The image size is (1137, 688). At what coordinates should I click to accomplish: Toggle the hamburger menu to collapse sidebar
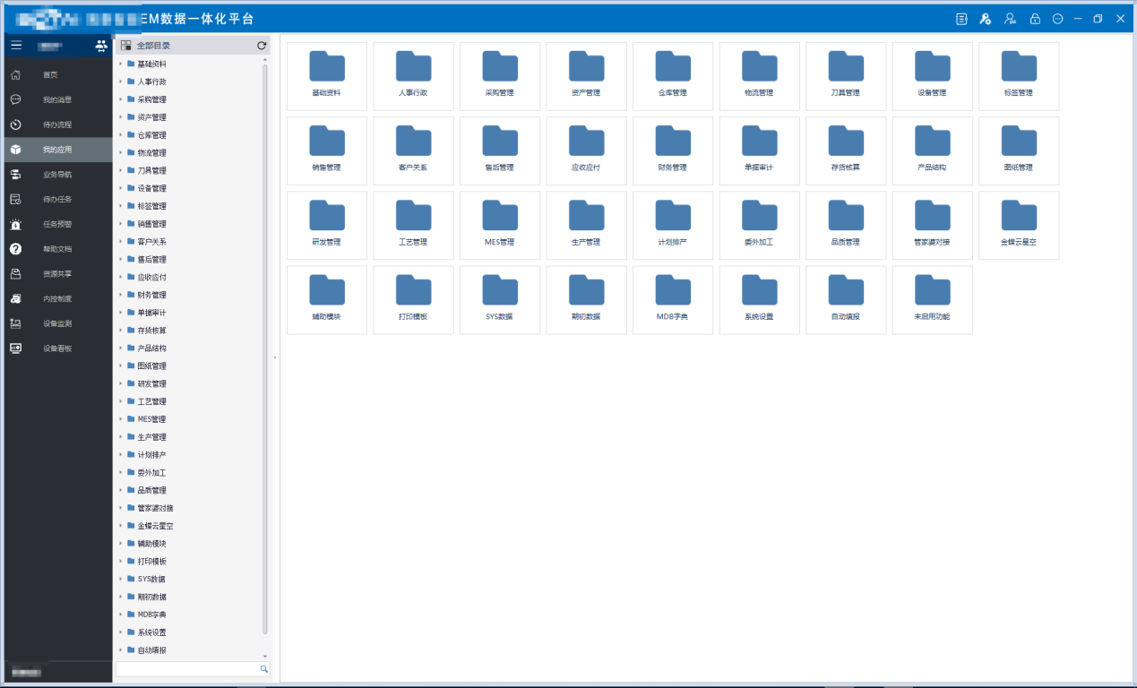tap(16, 46)
